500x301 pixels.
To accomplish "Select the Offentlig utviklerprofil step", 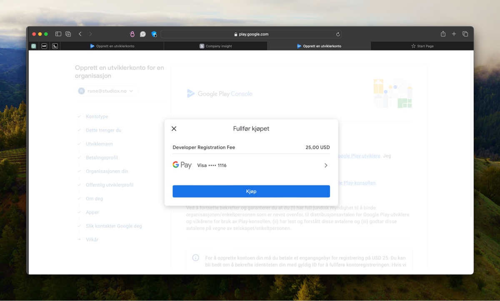I will point(110,185).
